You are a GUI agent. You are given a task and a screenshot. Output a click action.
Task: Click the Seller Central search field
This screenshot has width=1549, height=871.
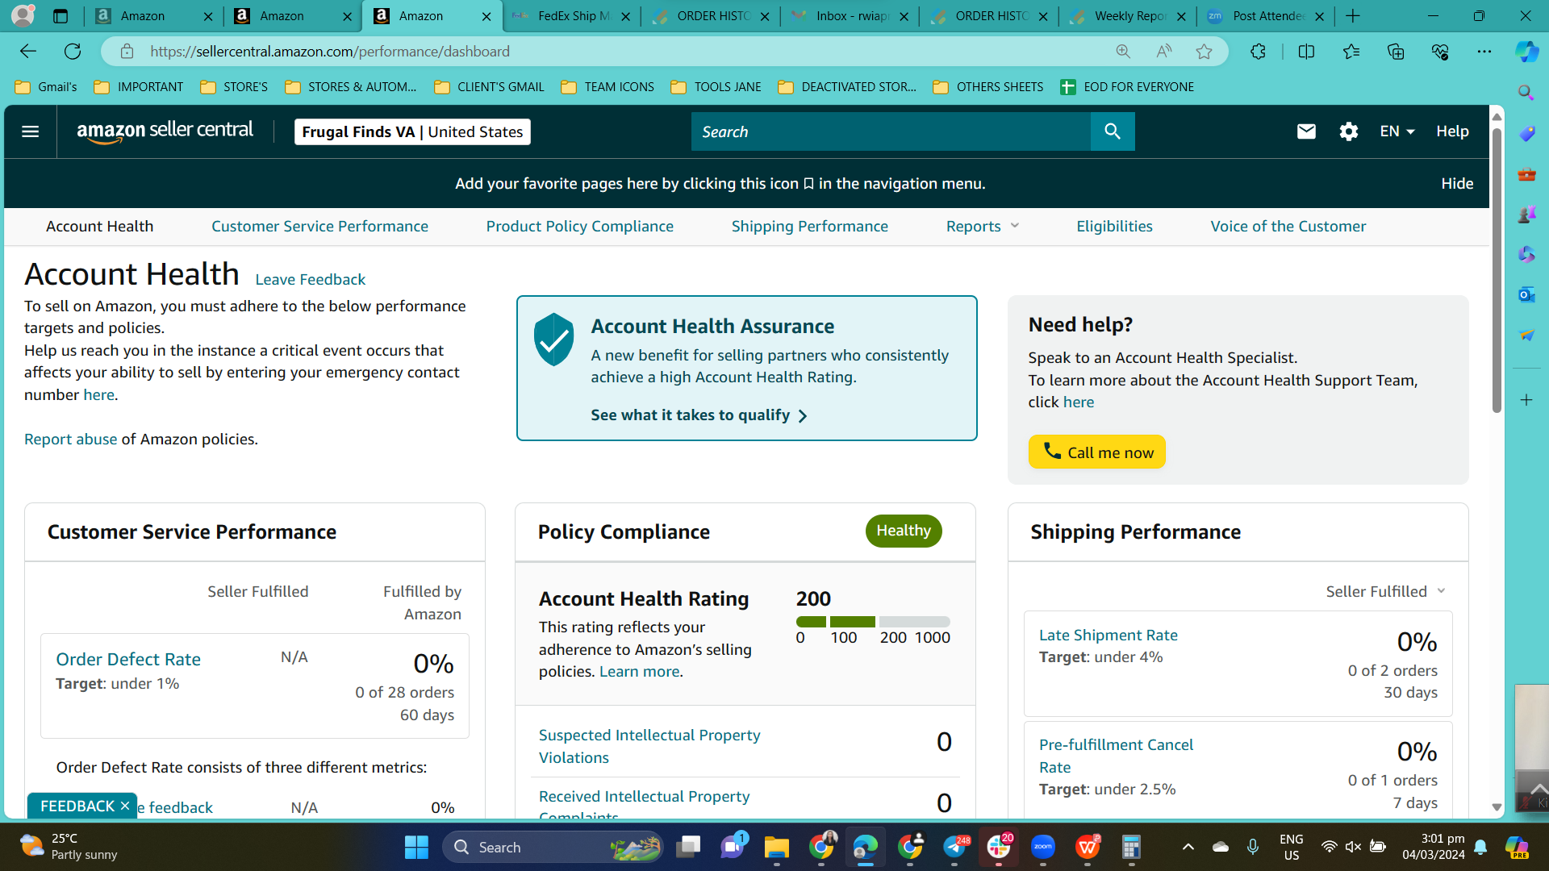891,131
